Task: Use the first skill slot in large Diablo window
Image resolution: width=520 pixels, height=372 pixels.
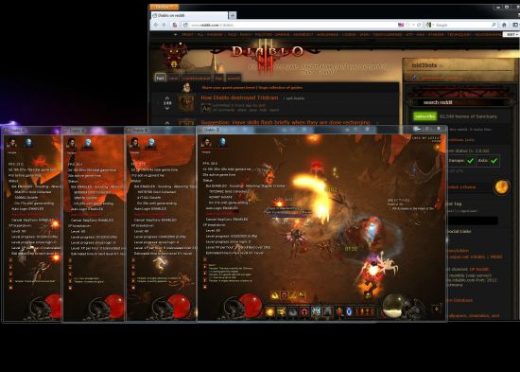Action: [x=269, y=311]
